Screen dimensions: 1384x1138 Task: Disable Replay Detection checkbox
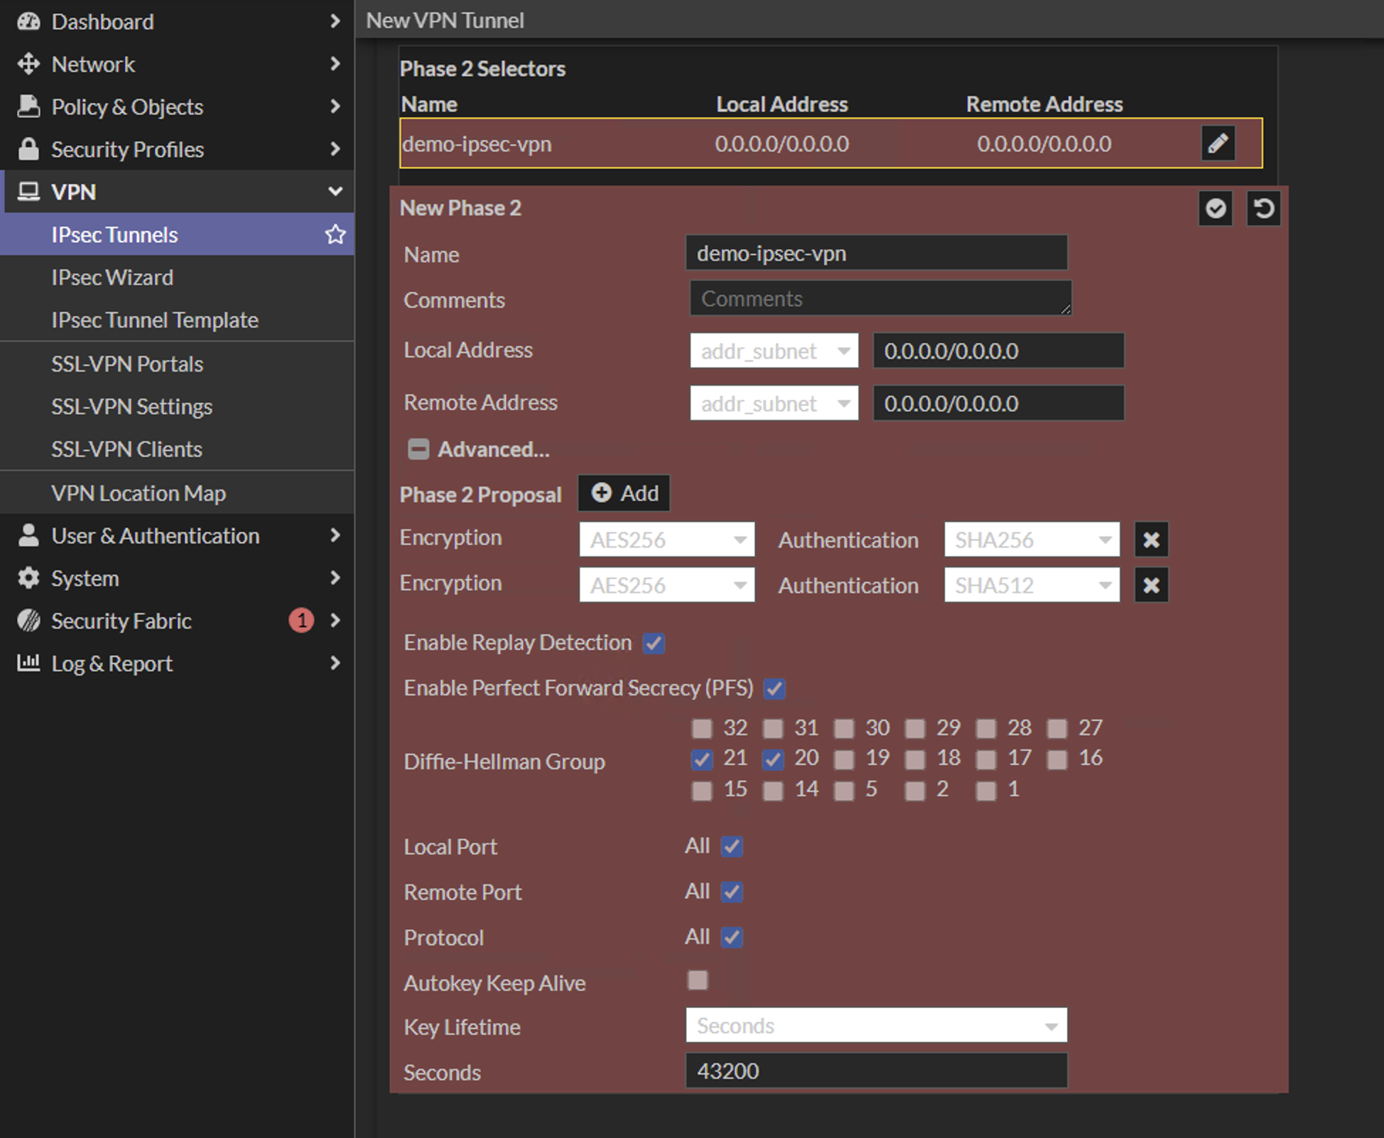tap(654, 644)
